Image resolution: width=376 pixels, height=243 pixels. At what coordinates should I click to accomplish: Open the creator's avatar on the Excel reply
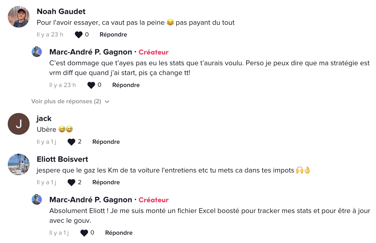click(37, 199)
